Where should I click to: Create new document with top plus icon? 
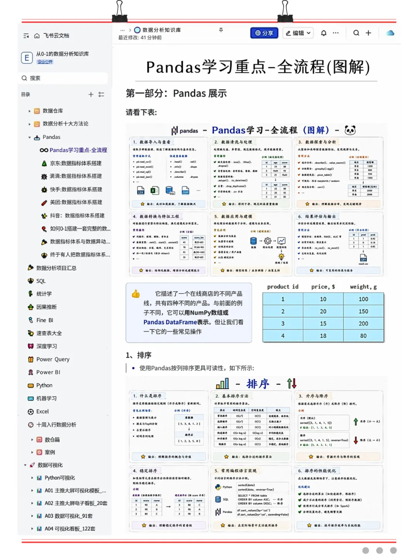[368, 33]
